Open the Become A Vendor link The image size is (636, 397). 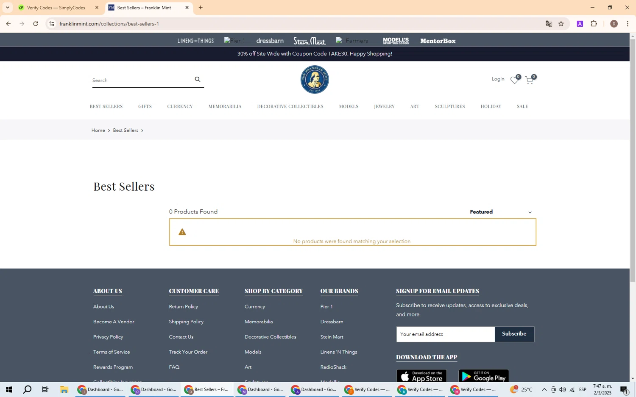tap(114, 322)
